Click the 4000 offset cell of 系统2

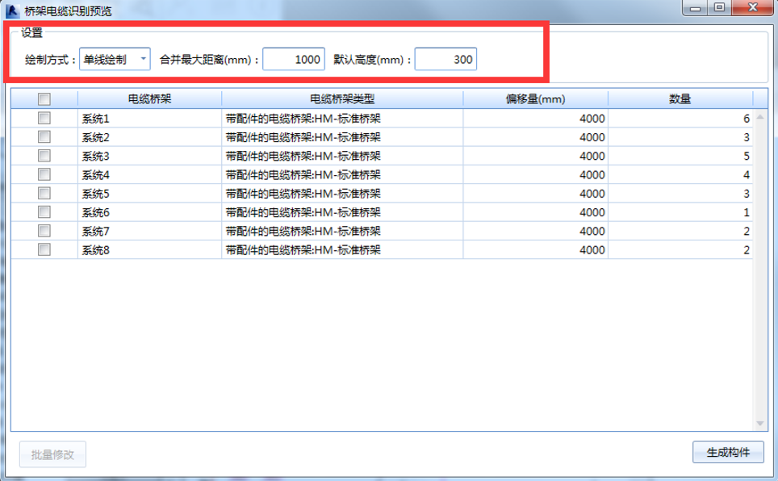pyautogui.click(x=535, y=137)
